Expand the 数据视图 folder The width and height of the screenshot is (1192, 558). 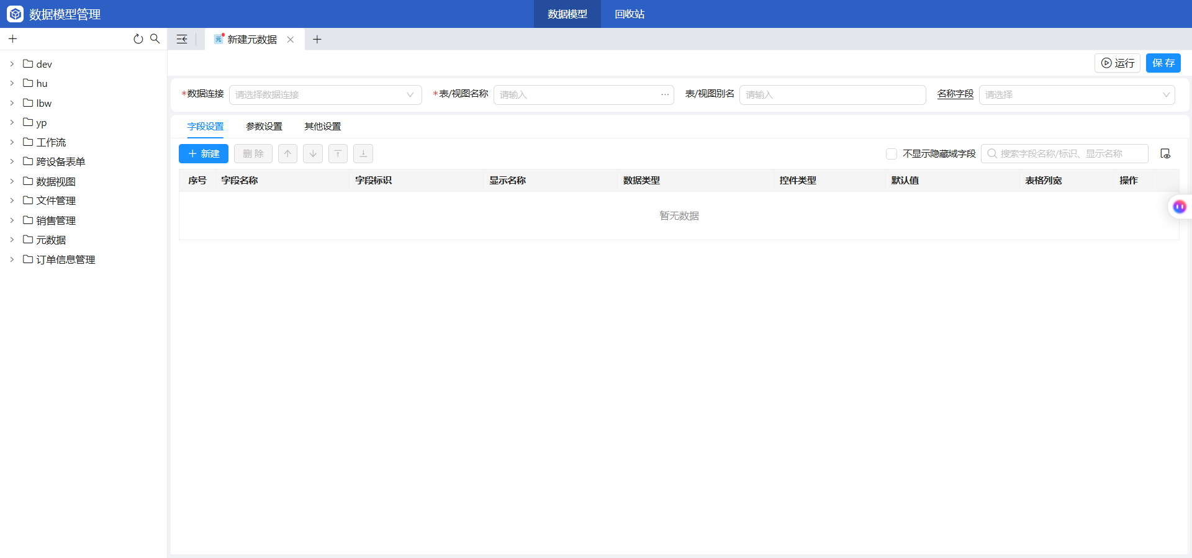click(x=12, y=181)
